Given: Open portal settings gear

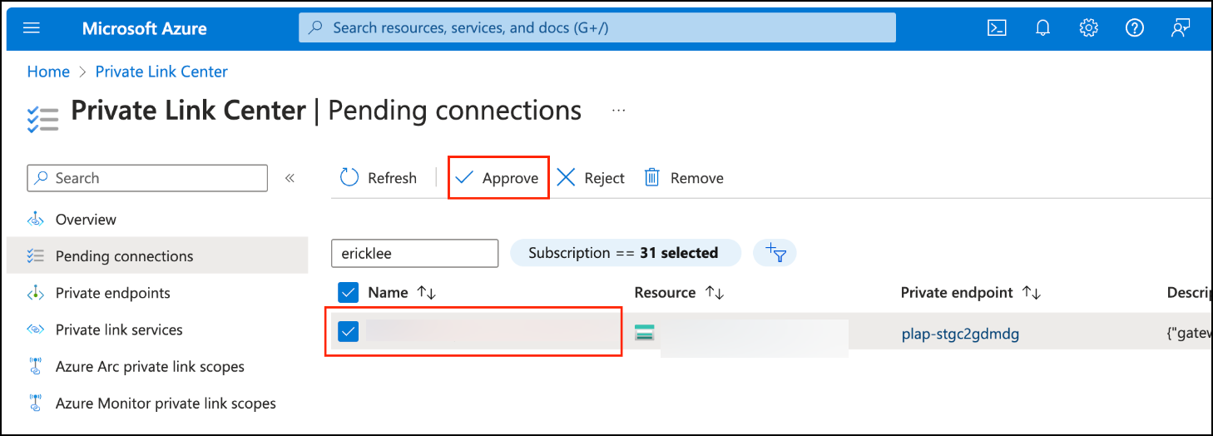Looking at the screenshot, I should point(1089,27).
